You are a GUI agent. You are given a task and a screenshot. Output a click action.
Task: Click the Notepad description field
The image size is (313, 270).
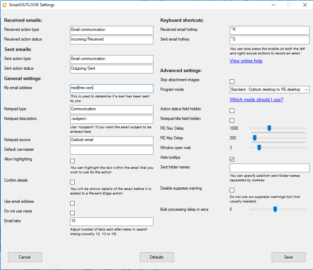pyautogui.click(x=112, y=119)
